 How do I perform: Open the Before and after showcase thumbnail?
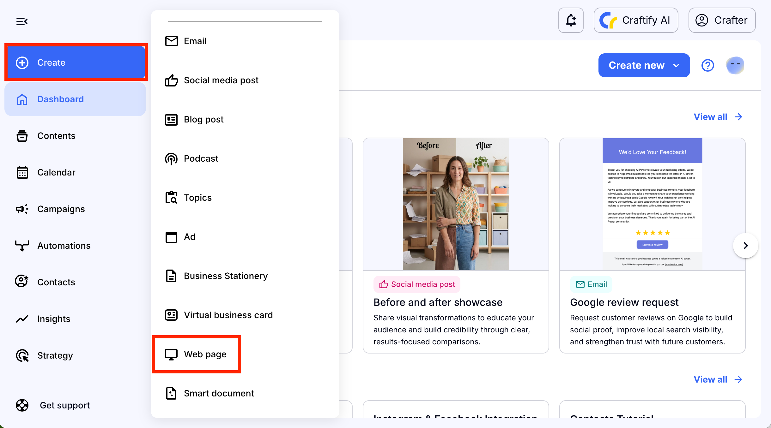(x=456, y=204)
